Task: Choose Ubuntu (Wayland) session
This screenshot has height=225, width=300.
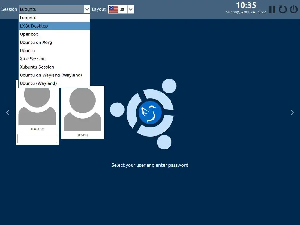Action: click(x=54, y=83)
